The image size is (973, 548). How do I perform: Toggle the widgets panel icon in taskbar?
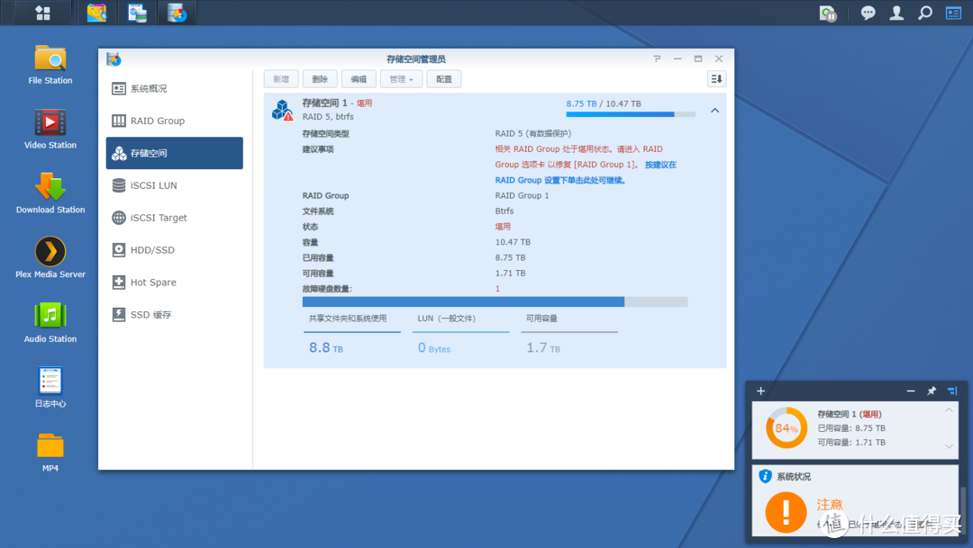tap(953, 13)
